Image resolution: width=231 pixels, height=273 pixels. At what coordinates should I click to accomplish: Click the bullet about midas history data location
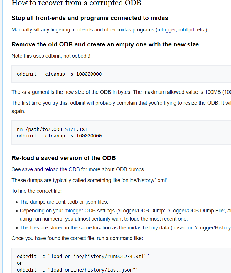click(x=123, y=227)
